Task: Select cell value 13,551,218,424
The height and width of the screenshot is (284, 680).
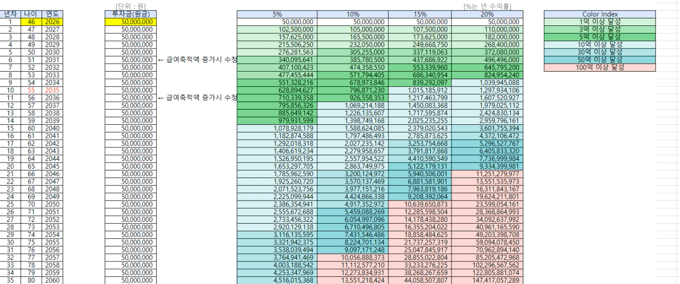Action: pos(352,280)
